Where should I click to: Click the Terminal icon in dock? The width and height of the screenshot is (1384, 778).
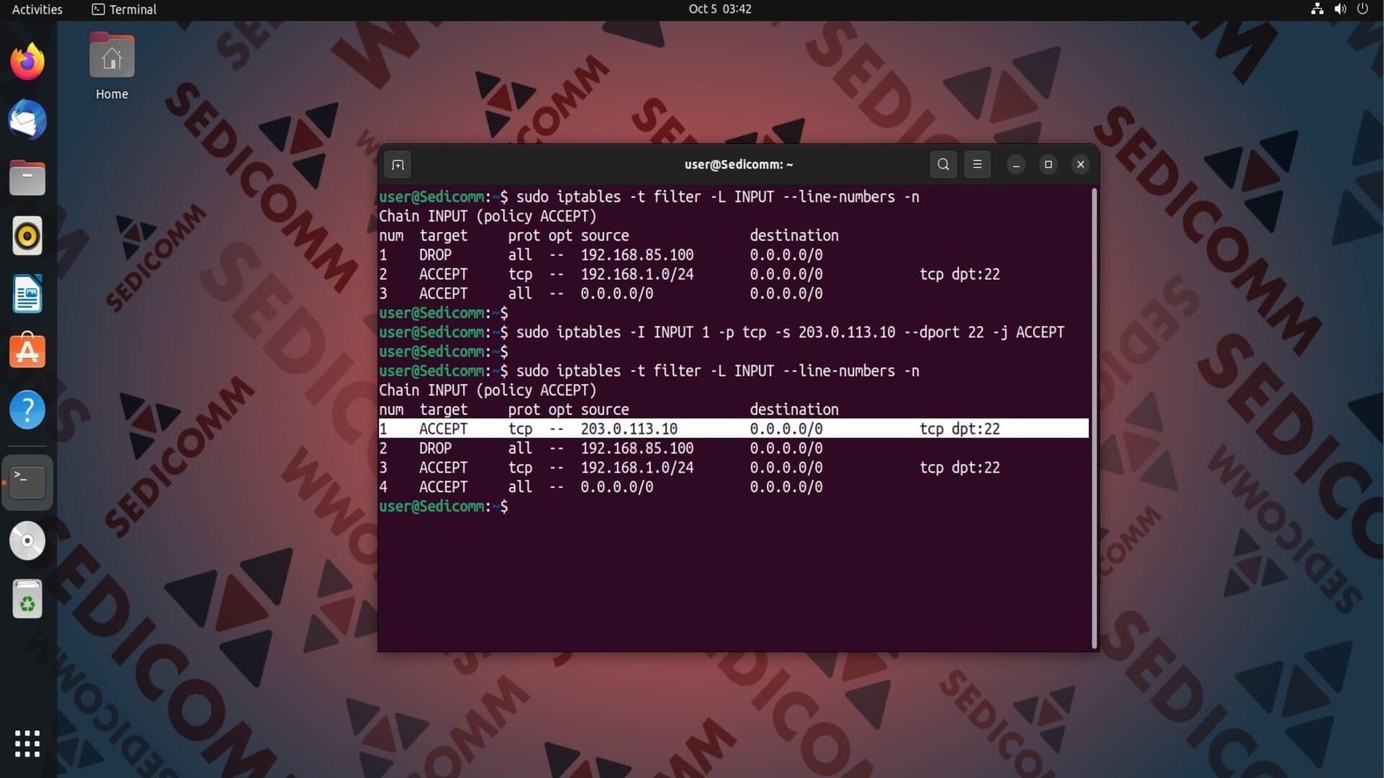tap(27, 482)
